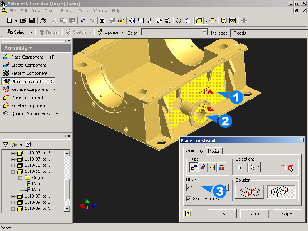Select the Angle constraint type icon
This screenshot has height=231, width=308.
(x=203, y=167)
